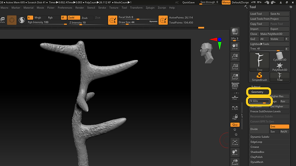Click the AAHalf view icon
The height and width of the screenshot is (166, 296).
pos(235,77)
